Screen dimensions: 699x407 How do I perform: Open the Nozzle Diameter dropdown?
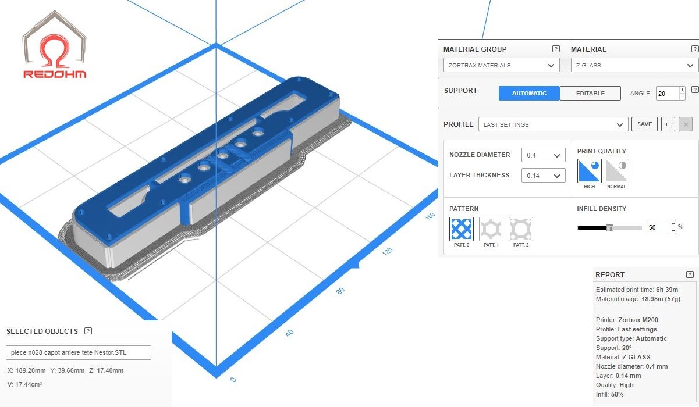544,155
